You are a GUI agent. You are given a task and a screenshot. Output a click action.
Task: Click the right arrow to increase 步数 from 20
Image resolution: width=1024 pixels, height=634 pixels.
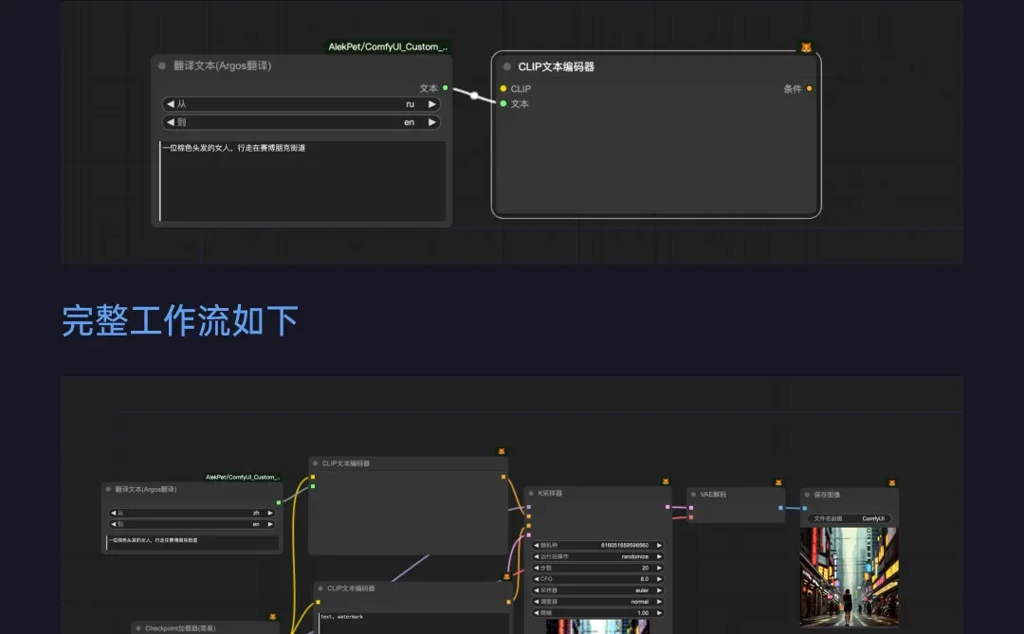tap(659, 568)
